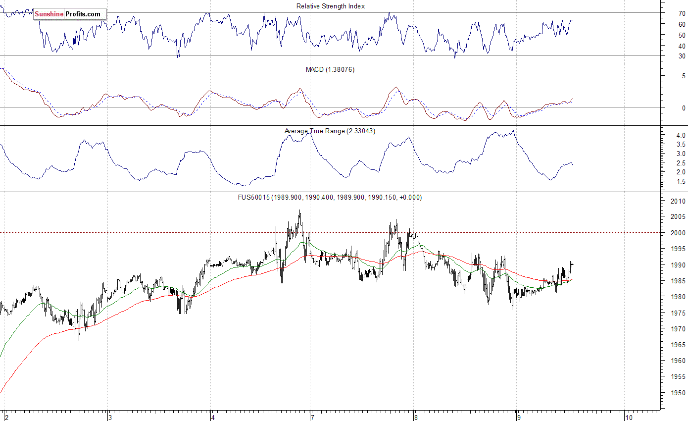The width and height of the screenshot is (688, 421).
Task: Click the MACD 5 axis label
Action: [x=684, y=76]
